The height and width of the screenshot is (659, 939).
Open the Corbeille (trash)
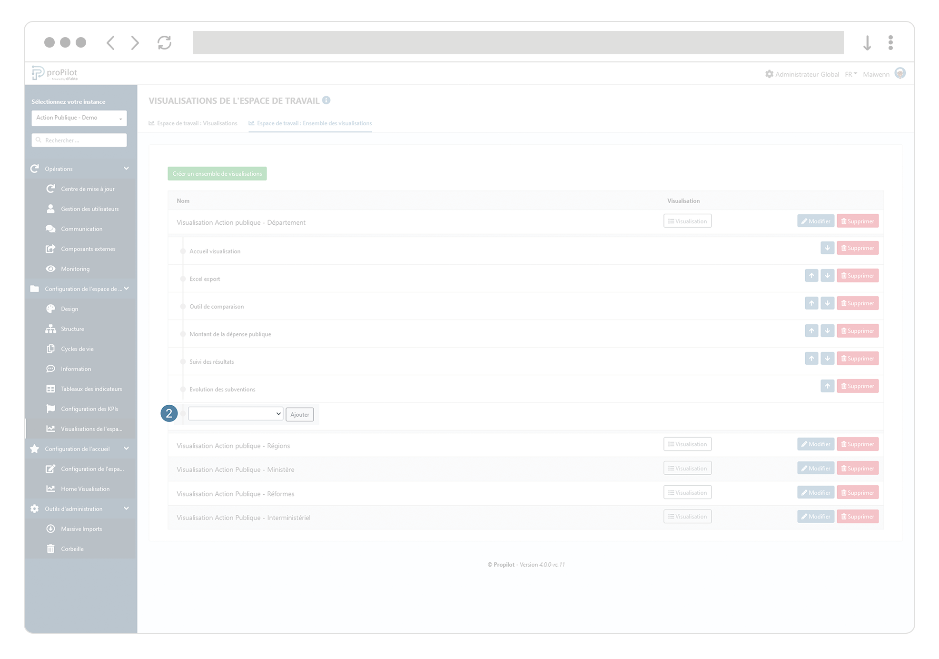click(x=72, y=549)
